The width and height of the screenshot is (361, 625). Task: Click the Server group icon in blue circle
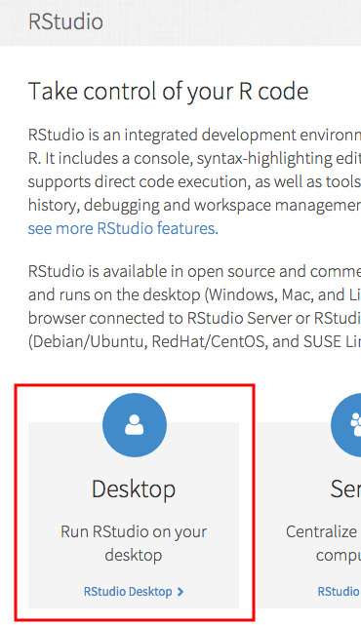345,425
